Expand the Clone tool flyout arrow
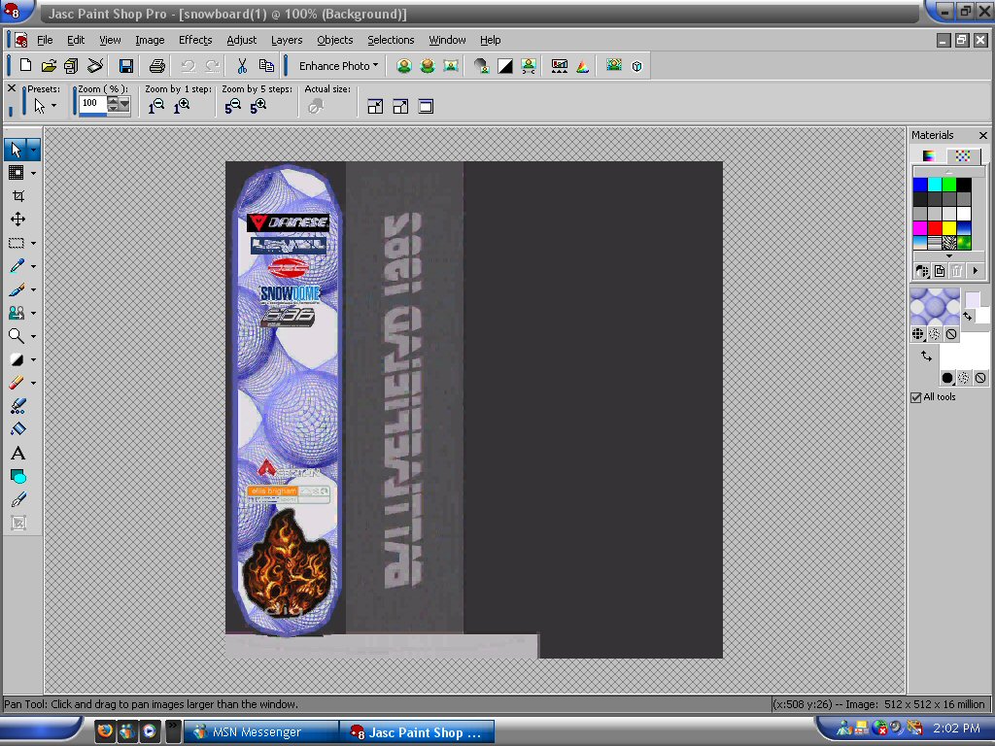 (34, 313)
